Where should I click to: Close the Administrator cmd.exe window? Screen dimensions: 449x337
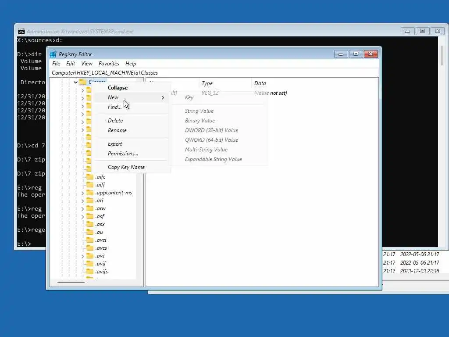click(x=438, y=31)
